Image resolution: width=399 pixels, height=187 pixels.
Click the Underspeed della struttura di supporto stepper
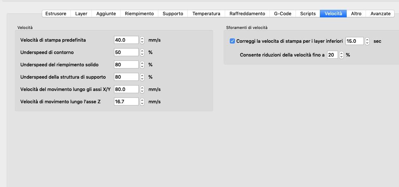[x=142, y=77]
